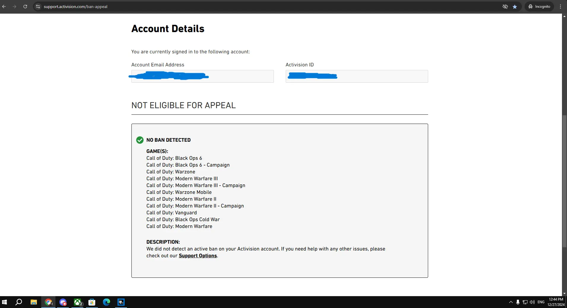Screen dimensions: 567x308
Task: Open the ENG language selector
Action: pos(541,302)
